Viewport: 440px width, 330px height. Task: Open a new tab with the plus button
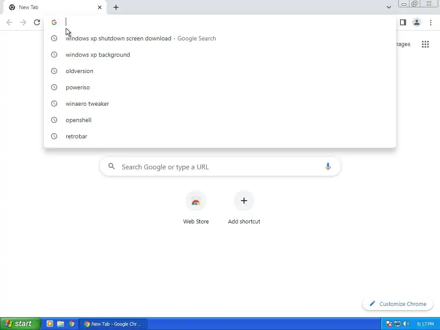(116, 7)
